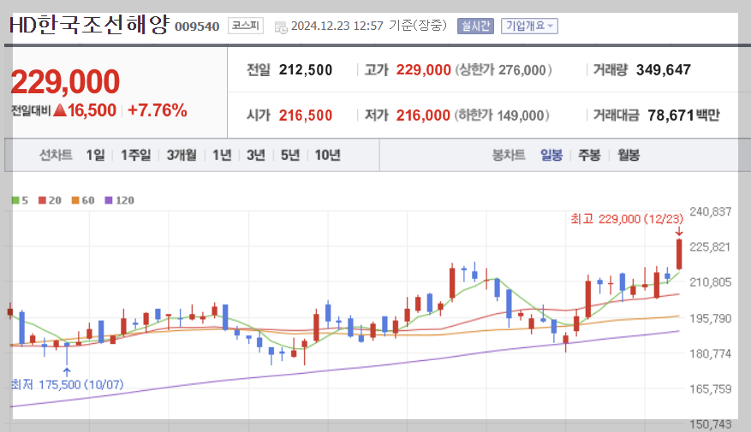Switch to 주봉 weekly candle chart

click(x=589, y=155)
